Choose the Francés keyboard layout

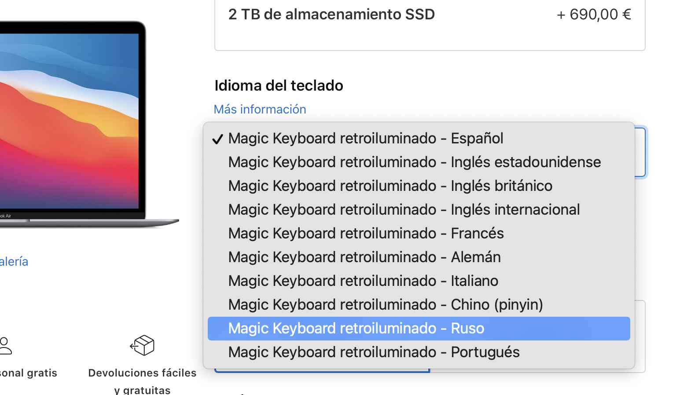coord(366,234)
